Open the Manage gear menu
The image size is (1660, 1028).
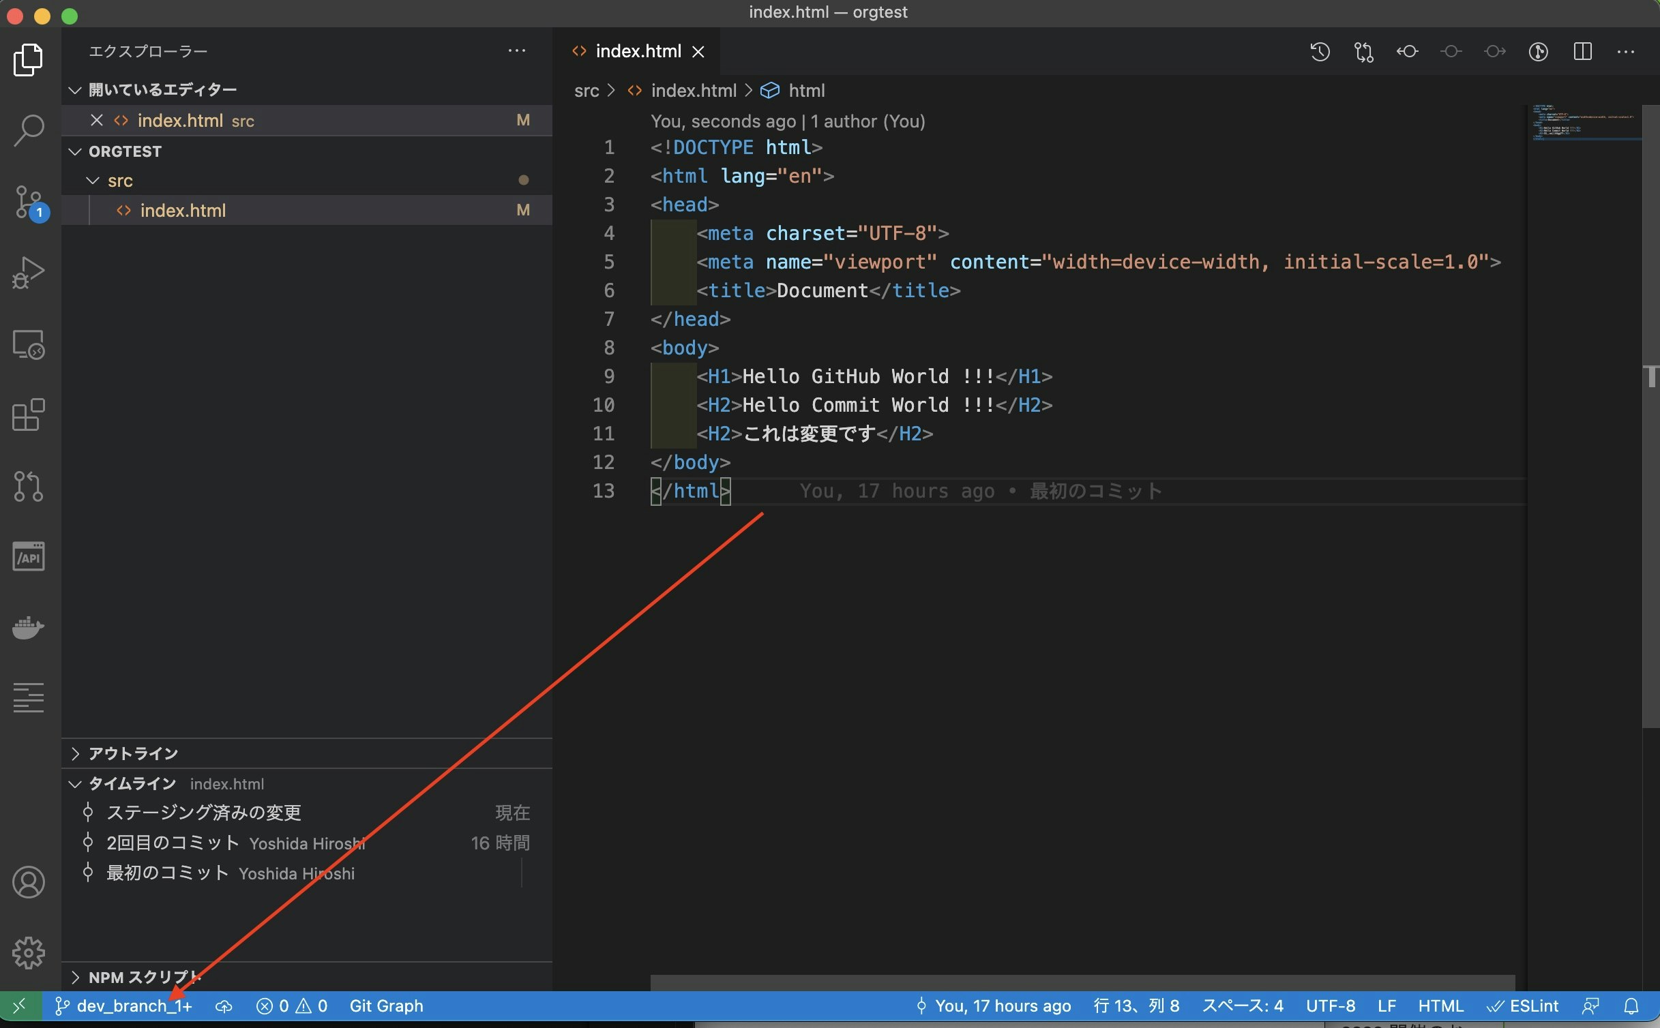click(x=29, y=952)
